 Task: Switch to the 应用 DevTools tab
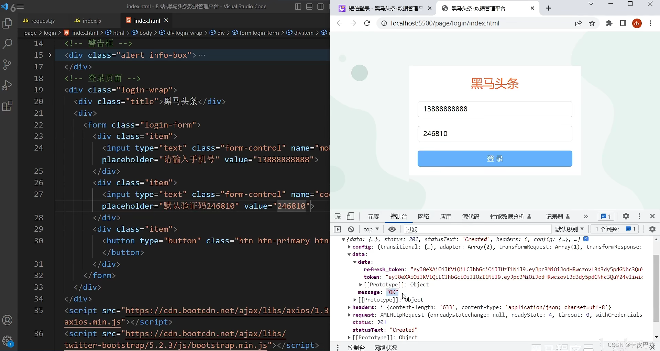(x=446, y=217)
